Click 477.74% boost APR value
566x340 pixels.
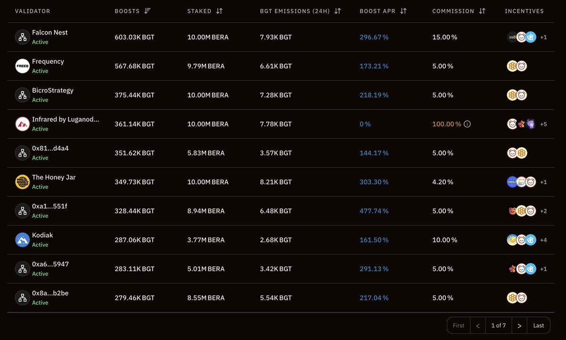pyautogui.click(x=374, y=211)
